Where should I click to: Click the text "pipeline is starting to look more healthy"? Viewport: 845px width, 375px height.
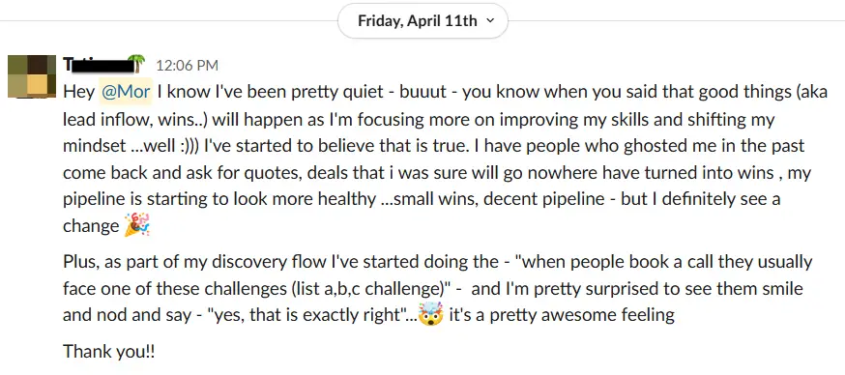[x=219, y=199]
